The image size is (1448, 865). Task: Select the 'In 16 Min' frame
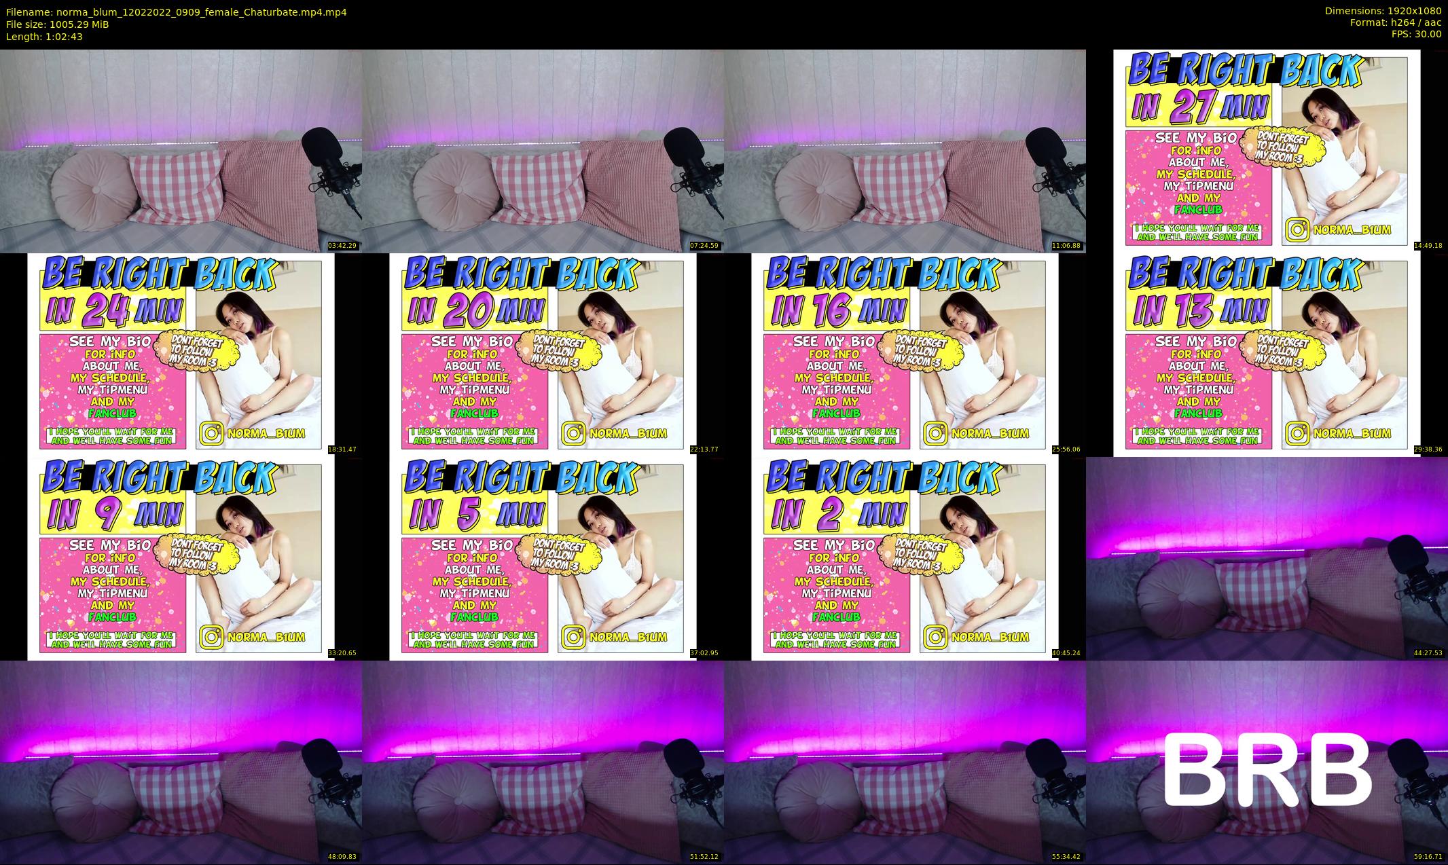(x=905, y=354)
